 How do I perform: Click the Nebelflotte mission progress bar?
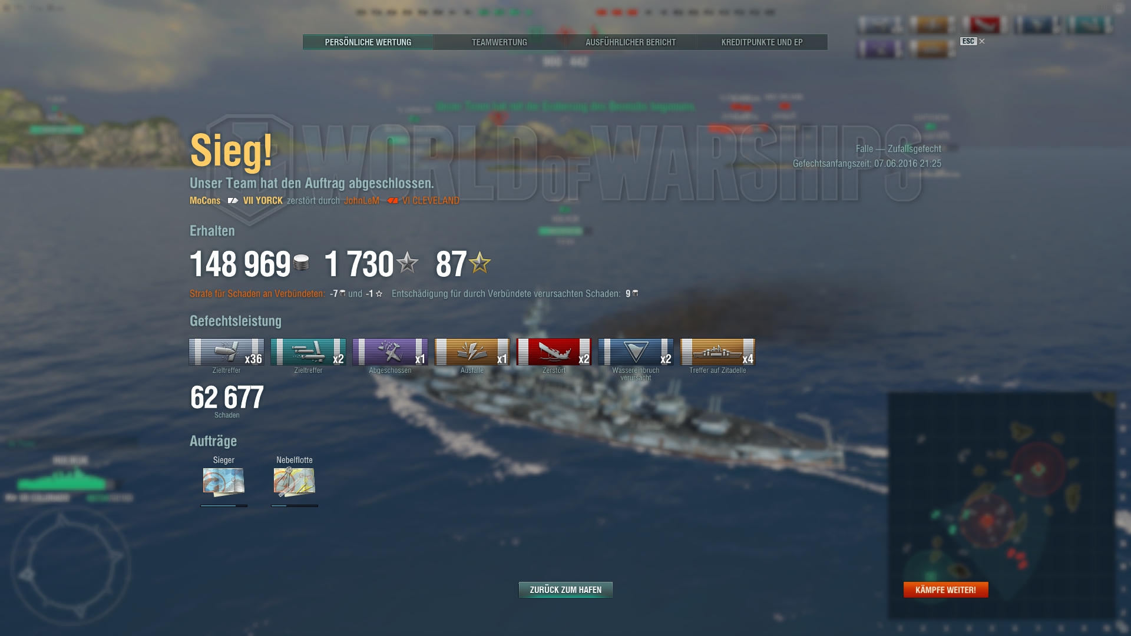295,505
